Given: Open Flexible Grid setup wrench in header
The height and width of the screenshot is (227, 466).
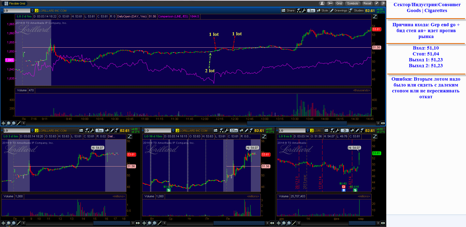Looking at the screenshot, I should 330,3.
